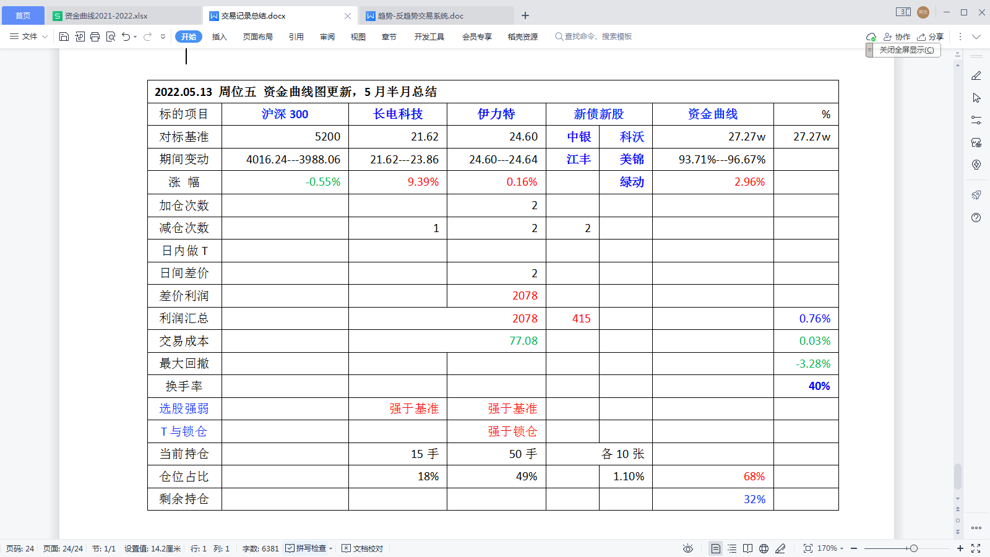Viewport: 990px width, 557px height.
Task: Switch to 首页 home tab
Action: 23,15
